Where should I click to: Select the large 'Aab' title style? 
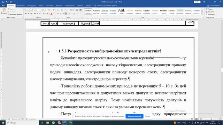(x=122, y=11)
